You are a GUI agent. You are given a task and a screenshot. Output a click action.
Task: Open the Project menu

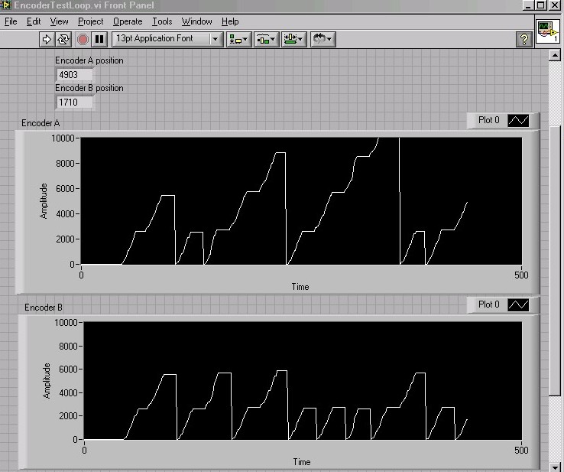(91, 21)
